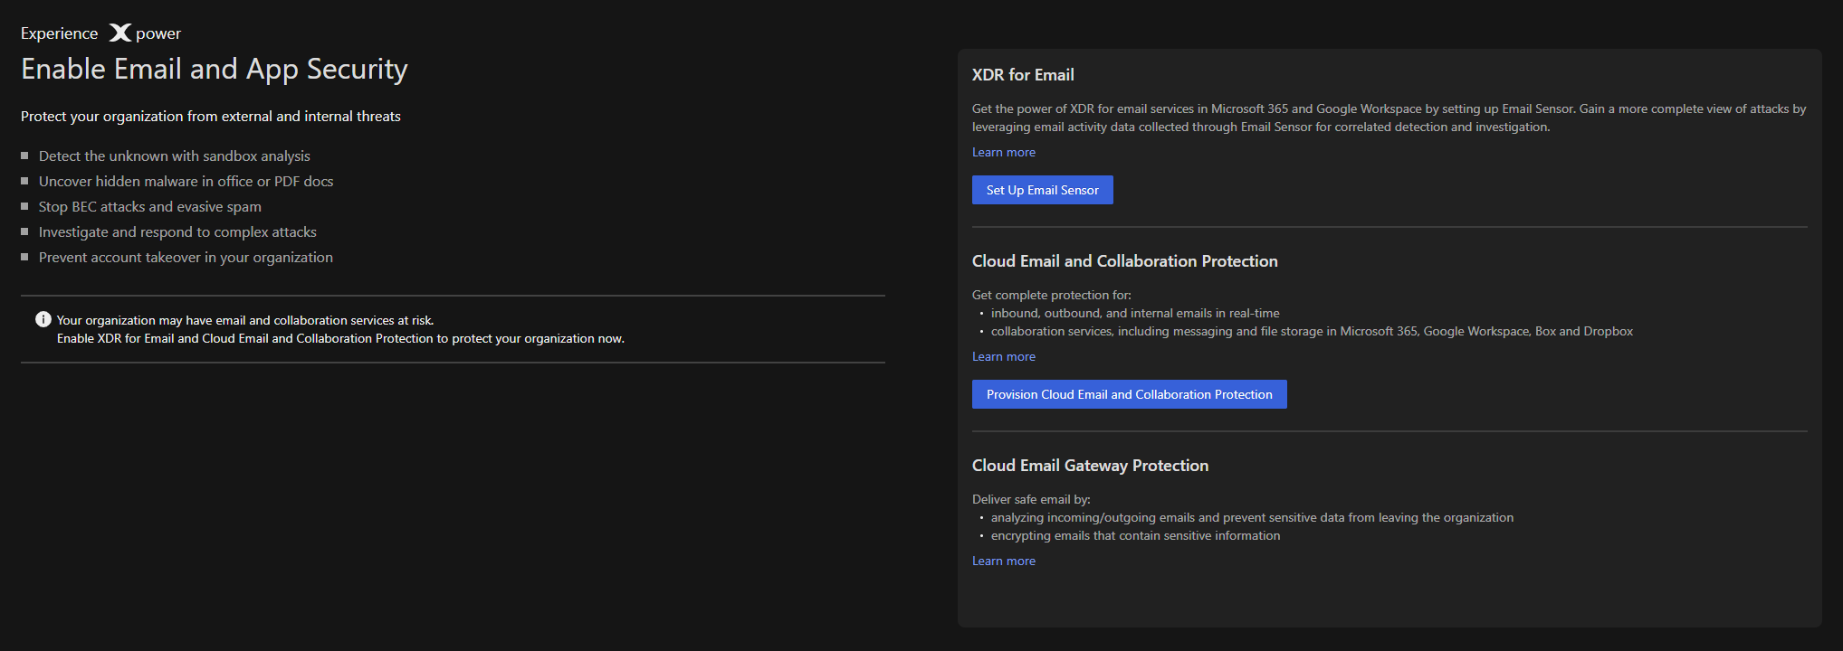Click the Enable Email and App Security title
This screenshot has height=651, width=1843.
[x=215, y=69]
